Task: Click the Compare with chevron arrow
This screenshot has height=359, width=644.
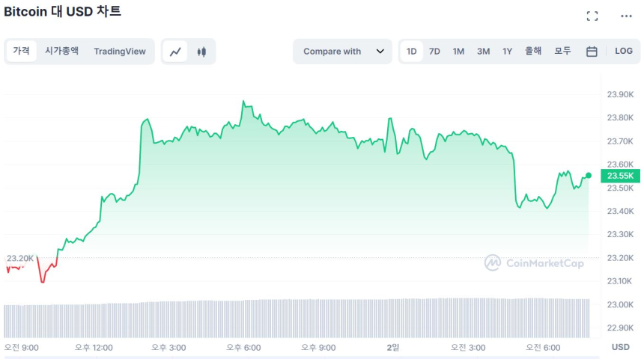Action: coord(380,52)
